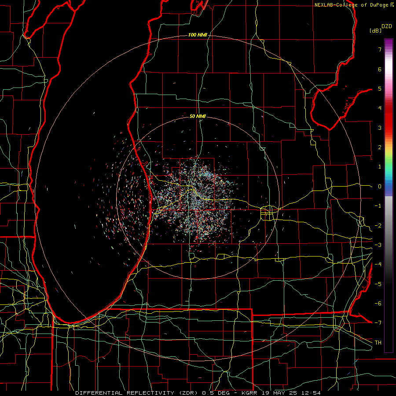The height and width of the screenshot is (396, 396).
Task: Click the 50 NMI range ring label
Action: coord(198,116)
